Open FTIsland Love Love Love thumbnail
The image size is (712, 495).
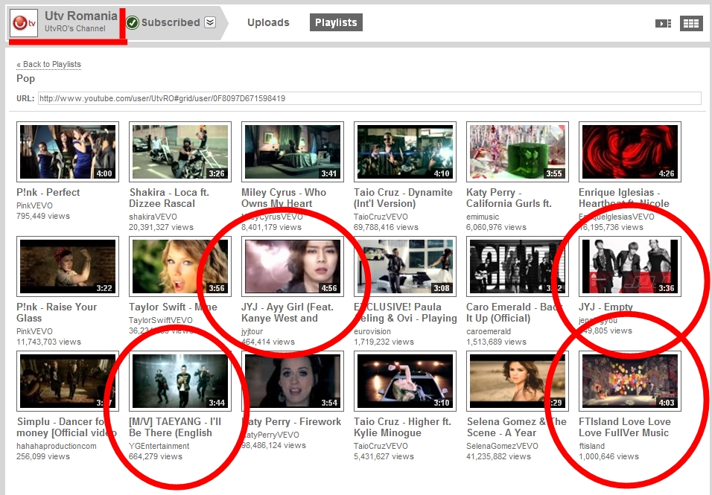630,381
